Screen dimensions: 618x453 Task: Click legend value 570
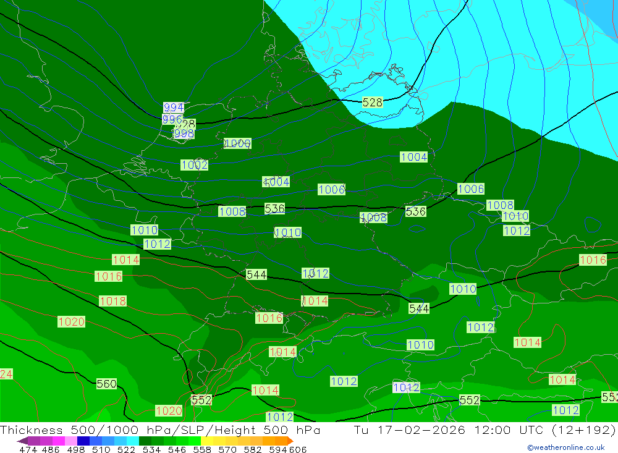227,449
